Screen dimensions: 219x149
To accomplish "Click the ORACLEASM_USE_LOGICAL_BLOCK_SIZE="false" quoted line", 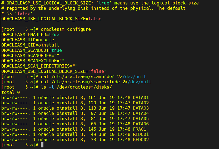I will pyautogui.click(x=54, y=71).
